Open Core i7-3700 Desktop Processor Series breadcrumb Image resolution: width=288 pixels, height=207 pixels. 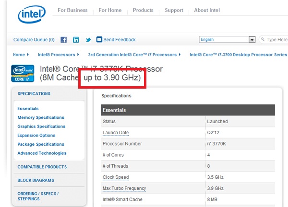[x=238, y=55]
